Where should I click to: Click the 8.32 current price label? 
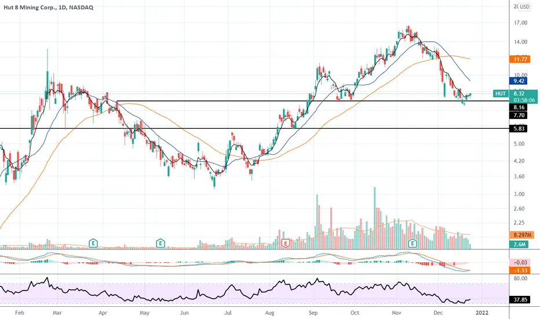click(x=519, y=93)
